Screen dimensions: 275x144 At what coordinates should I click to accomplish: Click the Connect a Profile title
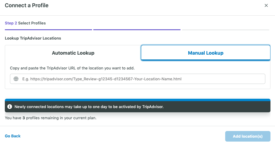coord(27,5)
